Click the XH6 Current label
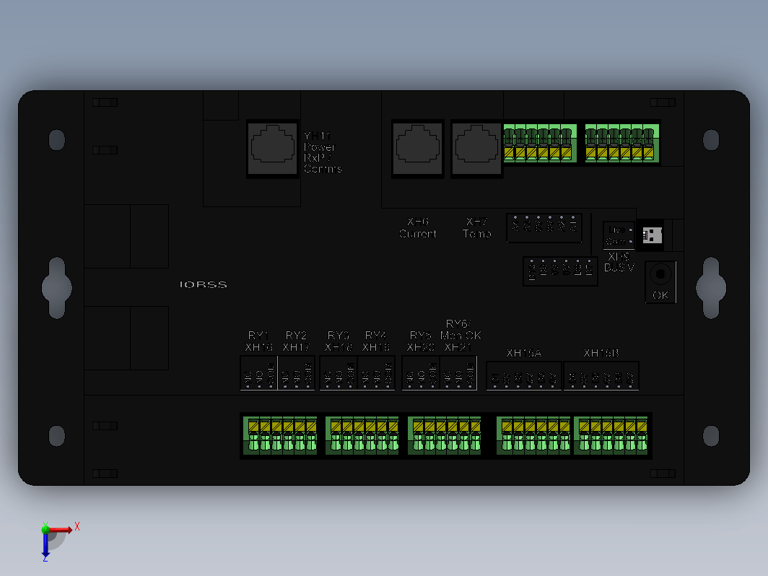Screen dimensions: 768x576 [418, 228]
